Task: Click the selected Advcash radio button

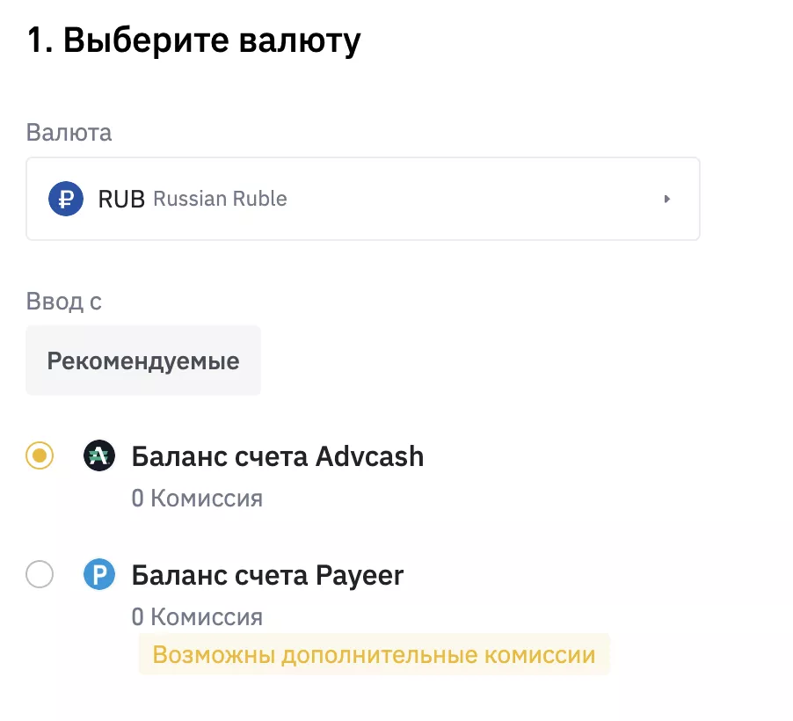Action: (39, 455)
